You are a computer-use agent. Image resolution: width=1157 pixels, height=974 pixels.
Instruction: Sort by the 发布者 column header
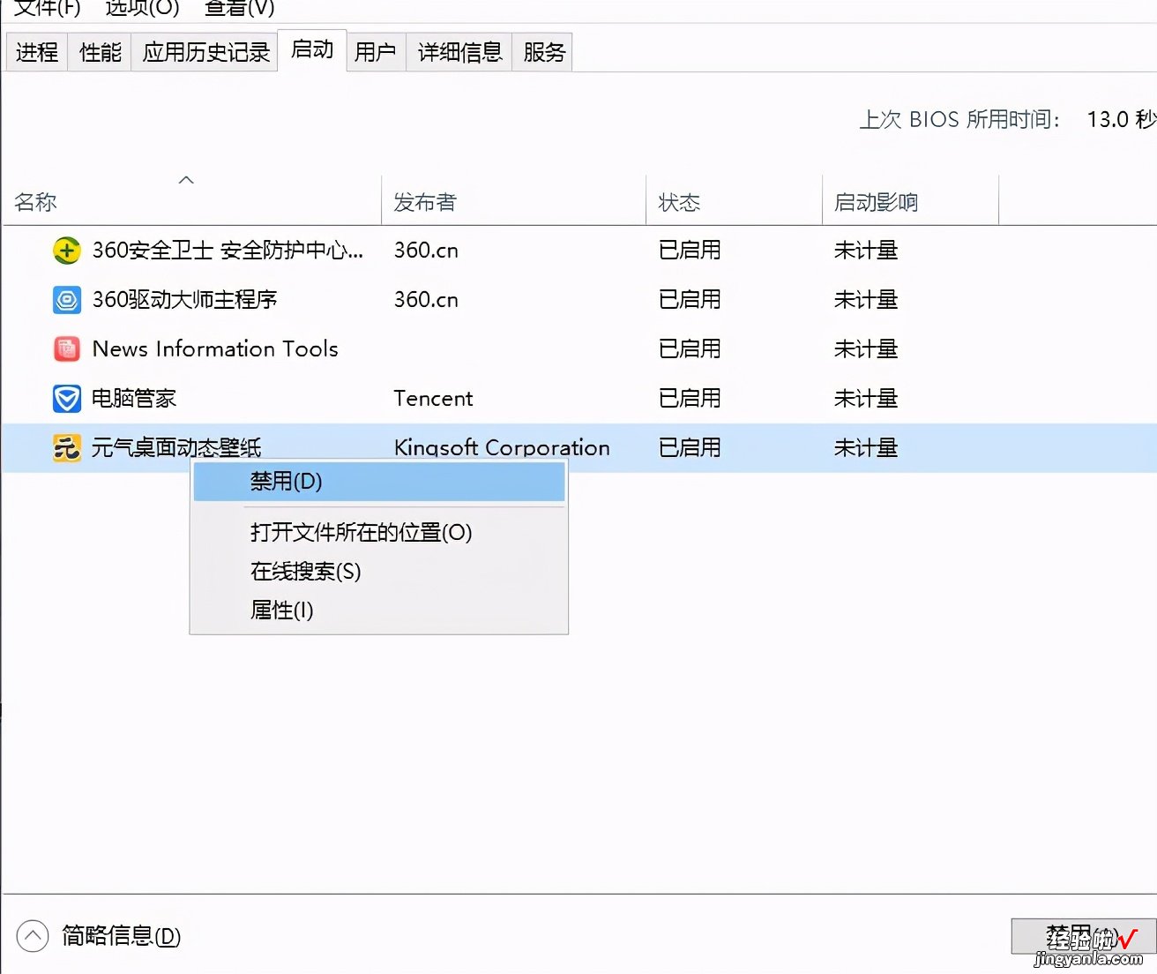(514, 202)
